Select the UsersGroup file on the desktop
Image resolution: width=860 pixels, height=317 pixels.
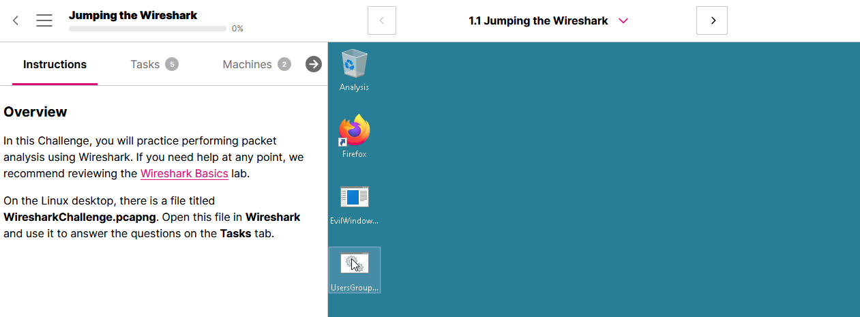[354, 265]
